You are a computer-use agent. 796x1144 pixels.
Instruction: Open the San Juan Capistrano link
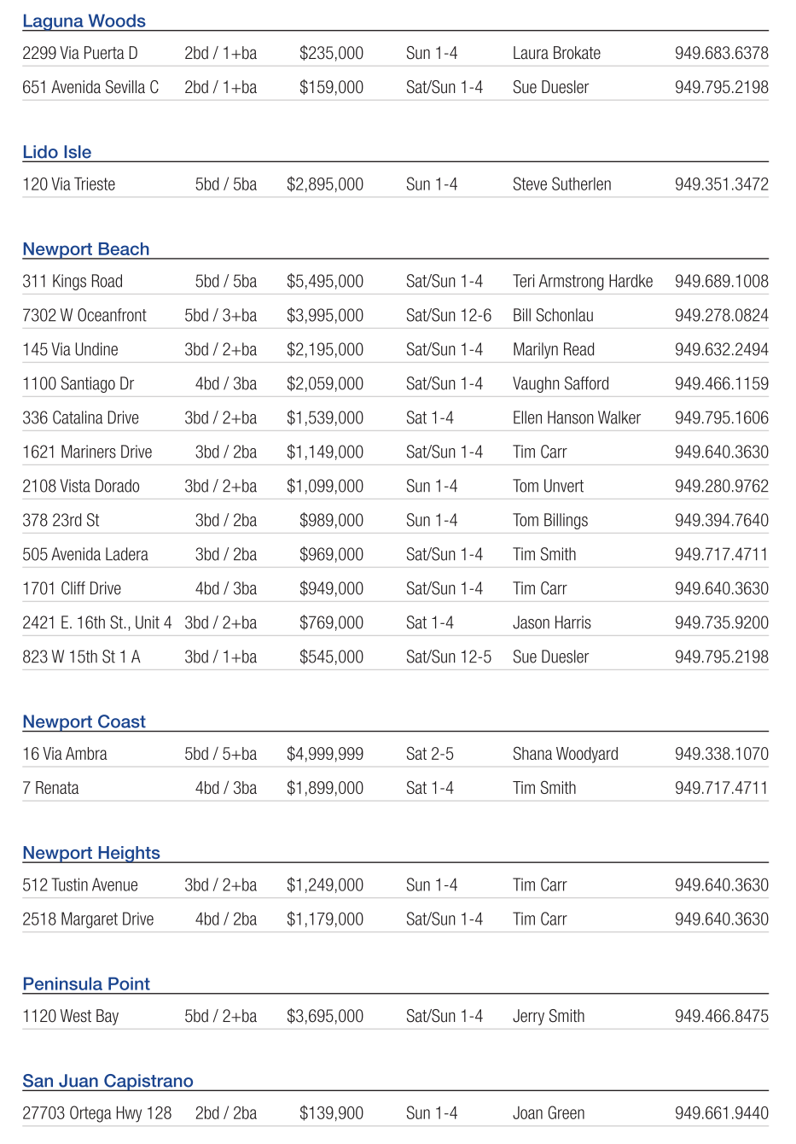pos(107,1081)
